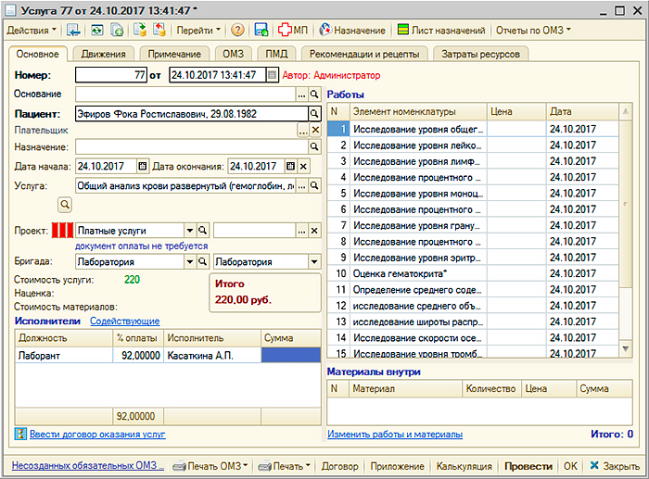Image resolution: width=649 pixels, height=479 pixels.
Task: Click the Провести button
Action: coord(528,466)
